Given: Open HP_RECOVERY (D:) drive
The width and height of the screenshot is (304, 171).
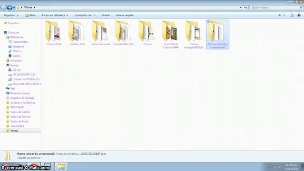Looking at the screenshot, I should [x=24, y=75].
